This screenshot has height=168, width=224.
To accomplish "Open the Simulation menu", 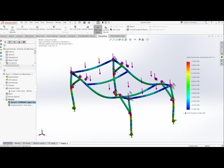I will 49,22.
